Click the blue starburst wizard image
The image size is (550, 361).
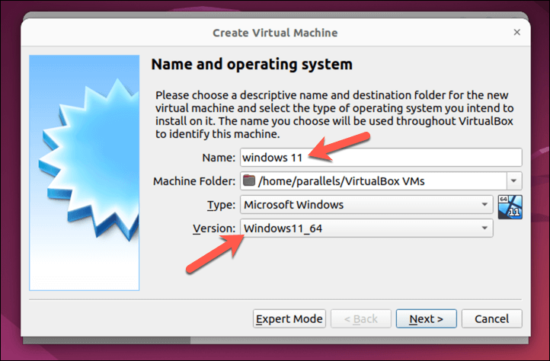[x=85, y=173]
